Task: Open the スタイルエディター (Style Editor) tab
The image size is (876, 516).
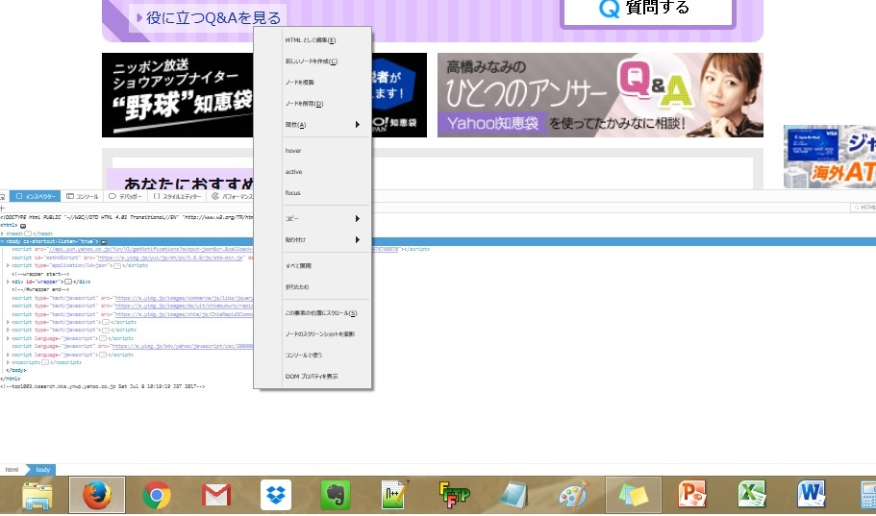Action: [x=177, y=197]
